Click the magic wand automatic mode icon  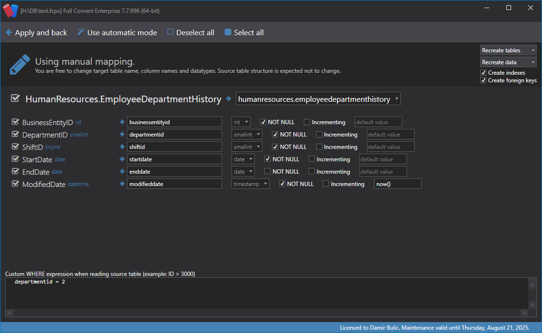[x=81, y=32]
